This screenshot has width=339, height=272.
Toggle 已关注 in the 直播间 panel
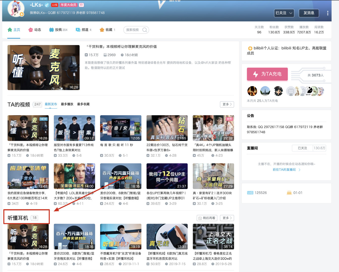point(302,148)
